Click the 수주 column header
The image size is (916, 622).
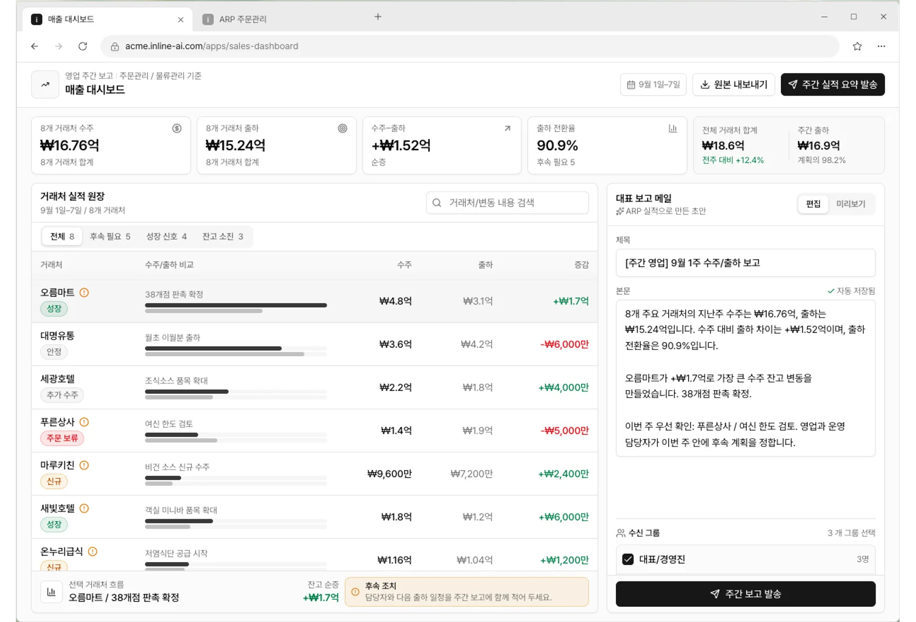pos(404,265)
